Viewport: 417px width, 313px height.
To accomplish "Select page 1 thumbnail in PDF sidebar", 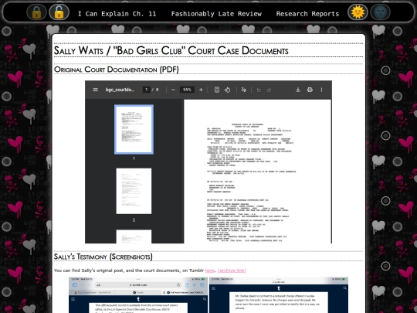I will coord(134,129).
